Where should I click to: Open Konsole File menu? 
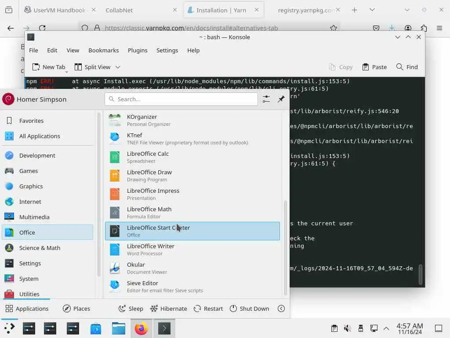[x=33, y=50]
